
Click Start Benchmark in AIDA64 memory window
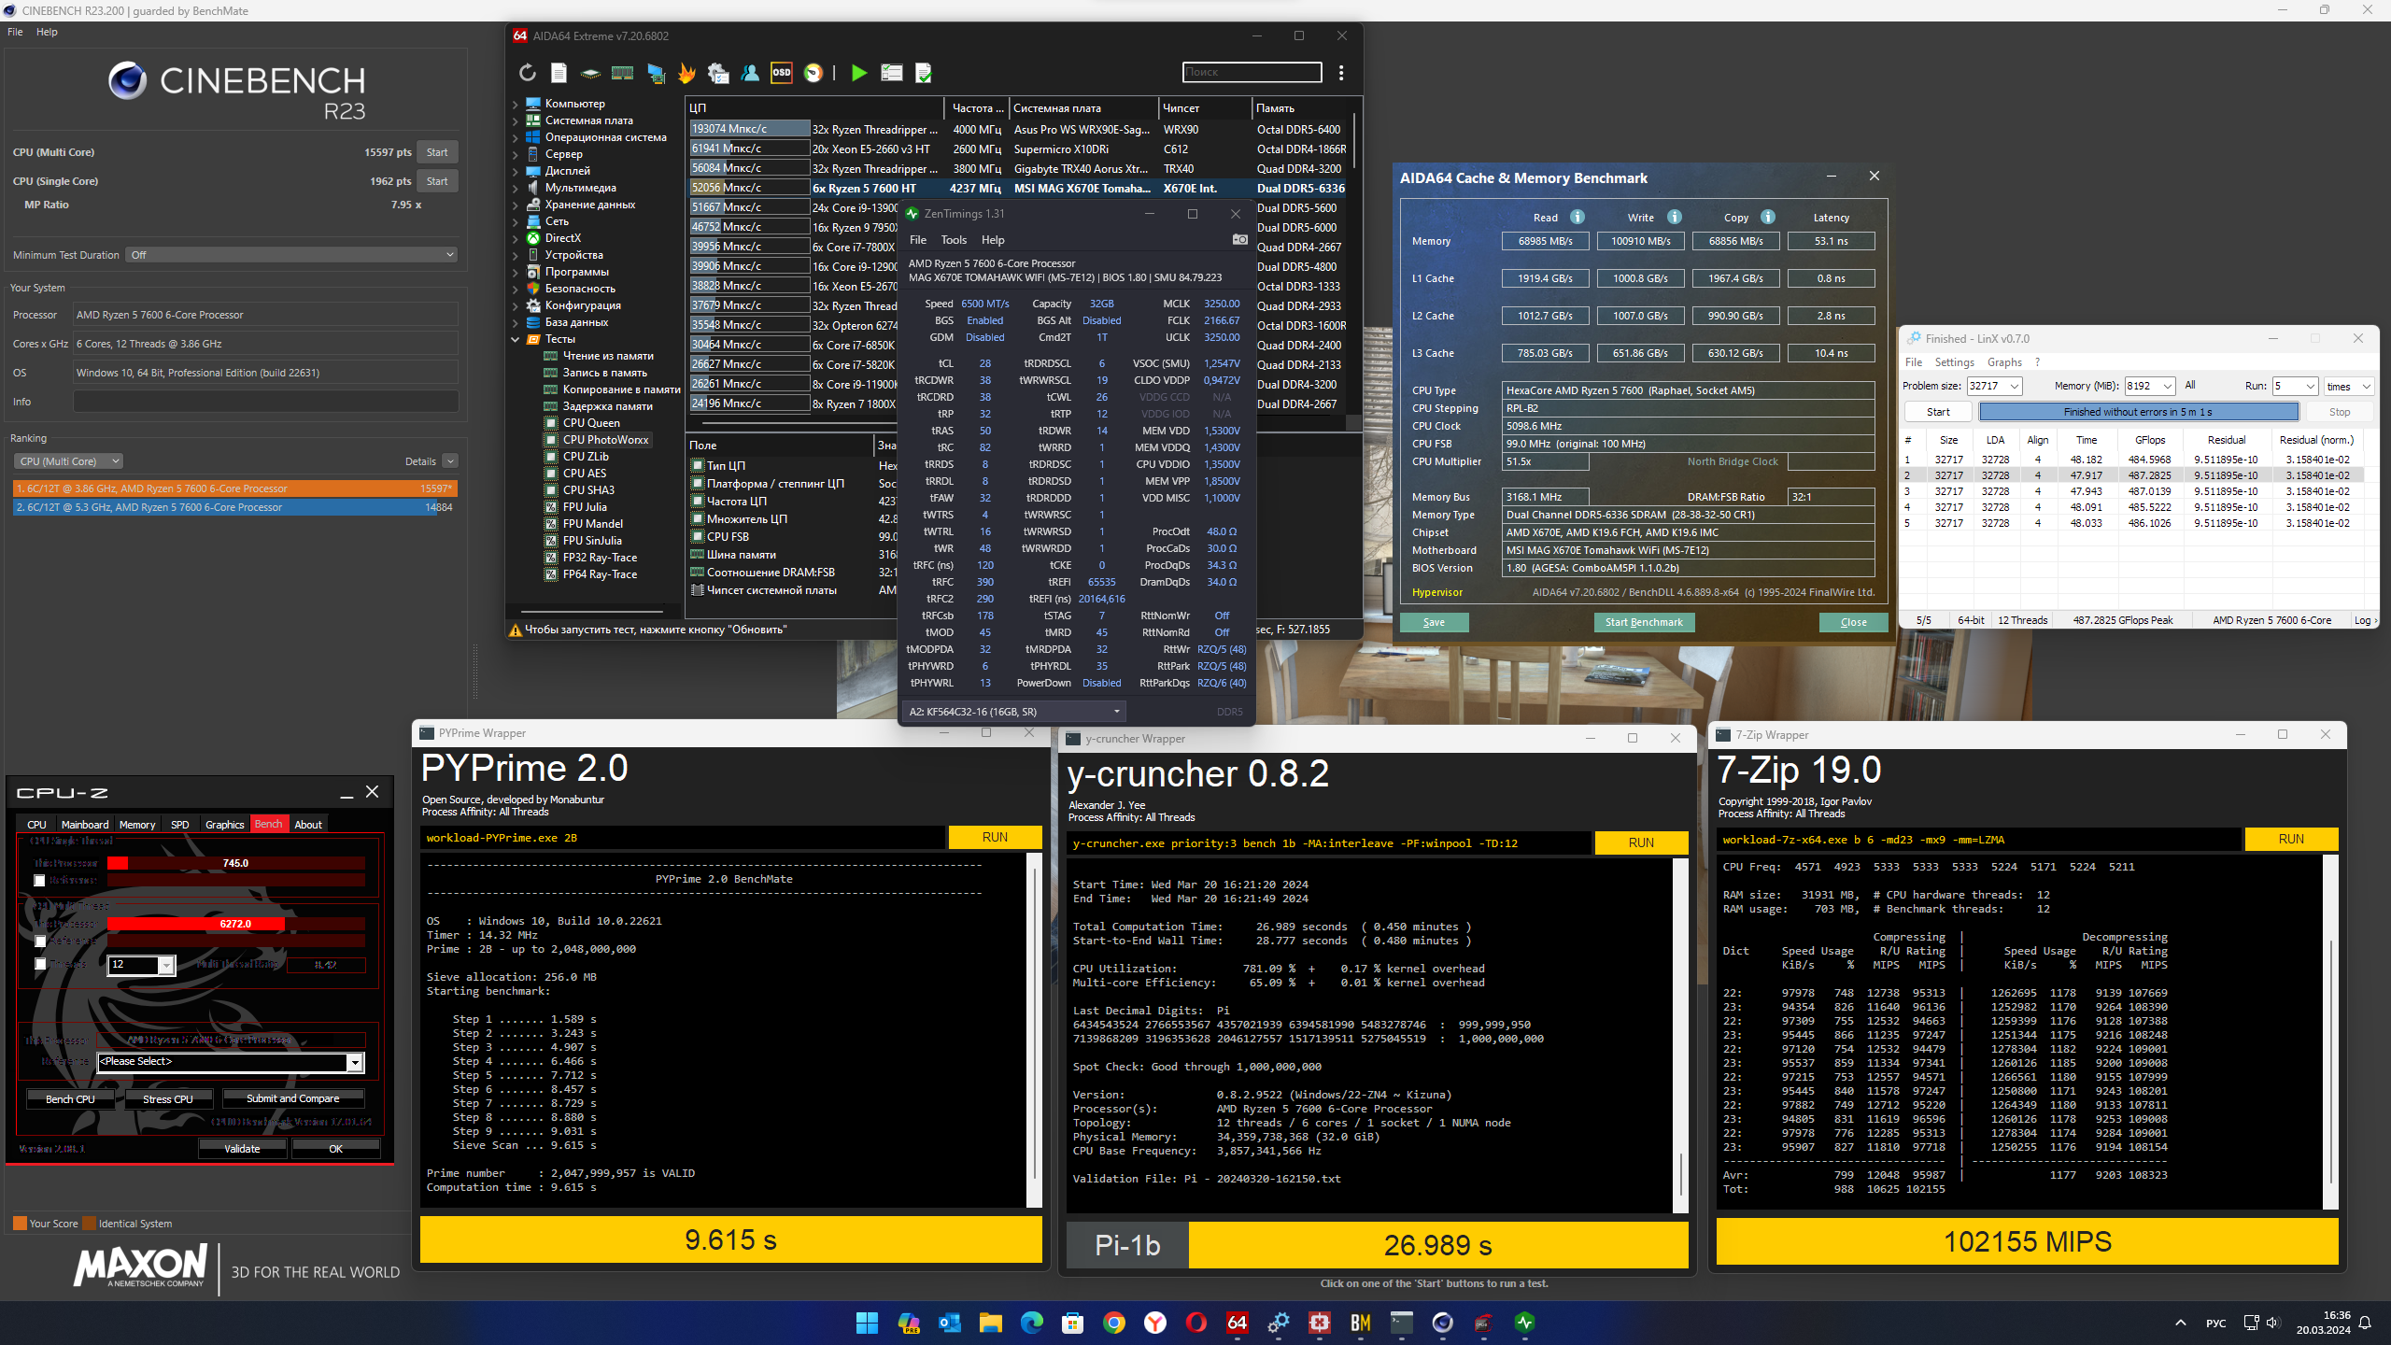coord(1644,622)
